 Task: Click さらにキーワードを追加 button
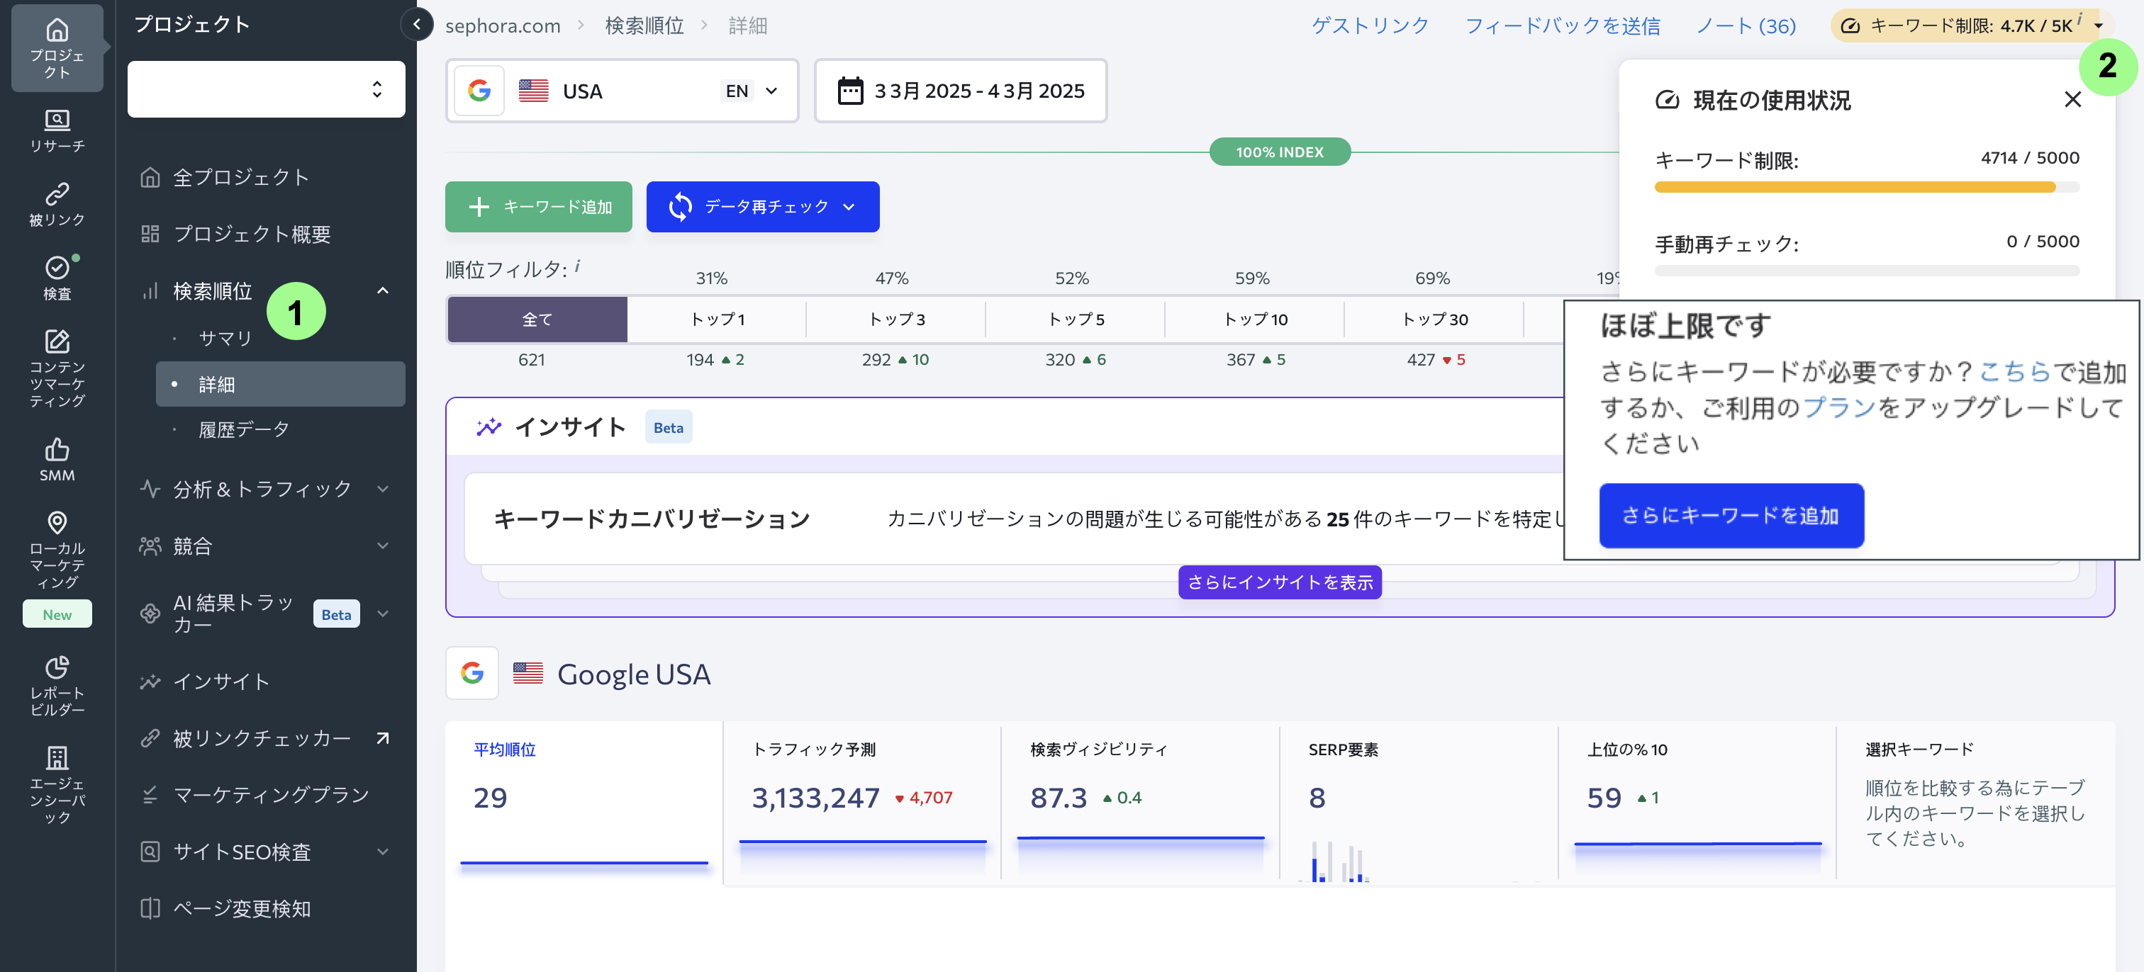(1731, 516)
